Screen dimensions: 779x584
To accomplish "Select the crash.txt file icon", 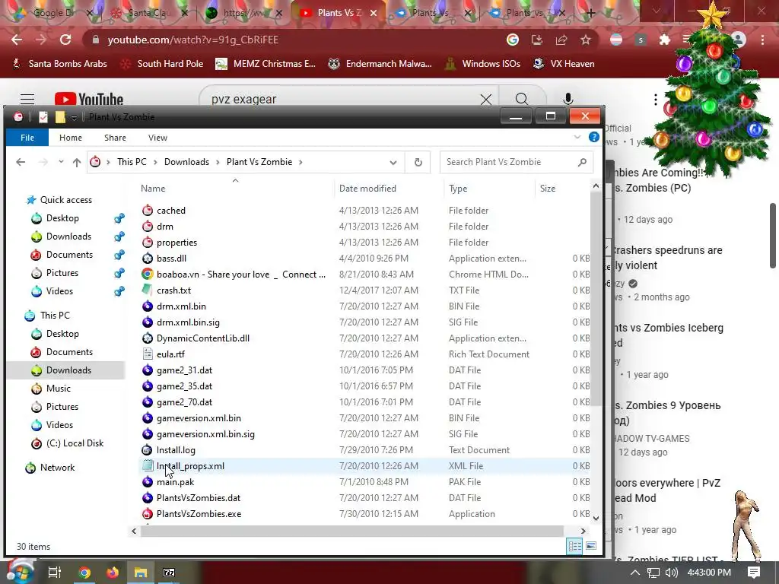I will pos(148,290).
